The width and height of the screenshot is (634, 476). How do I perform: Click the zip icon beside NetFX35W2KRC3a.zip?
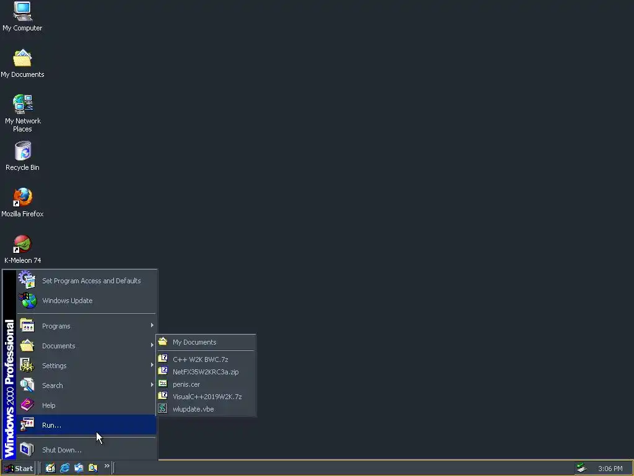click(163, 371)
